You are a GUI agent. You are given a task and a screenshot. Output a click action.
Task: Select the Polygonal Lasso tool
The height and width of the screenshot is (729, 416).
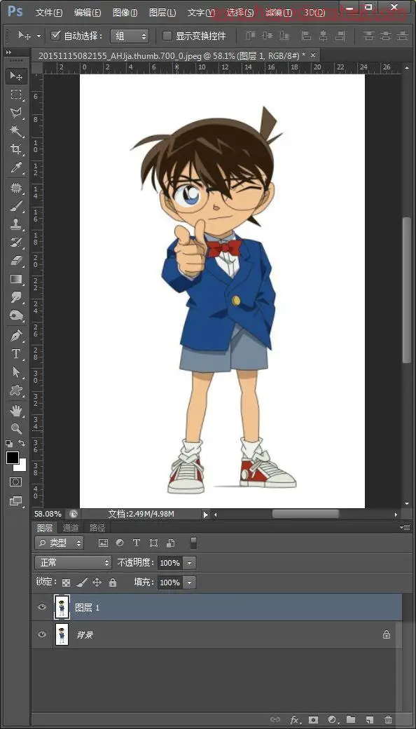pos(16,113)
